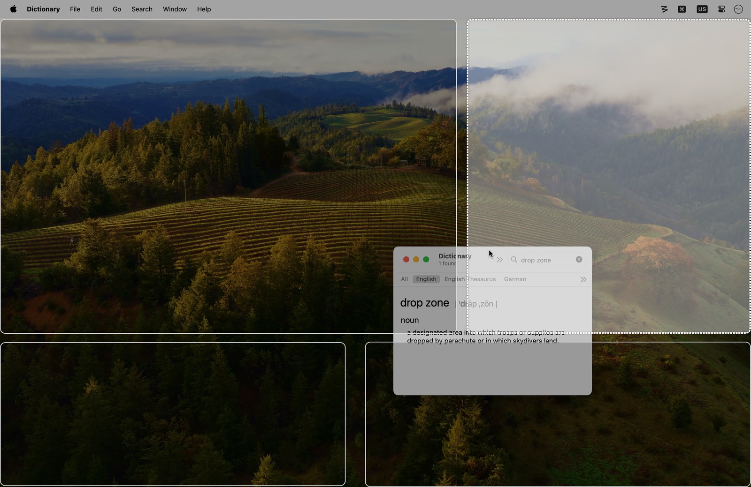Open the Apple menu
The width and height of the screenshot is (751, 487).
click(x=13, y=9)
